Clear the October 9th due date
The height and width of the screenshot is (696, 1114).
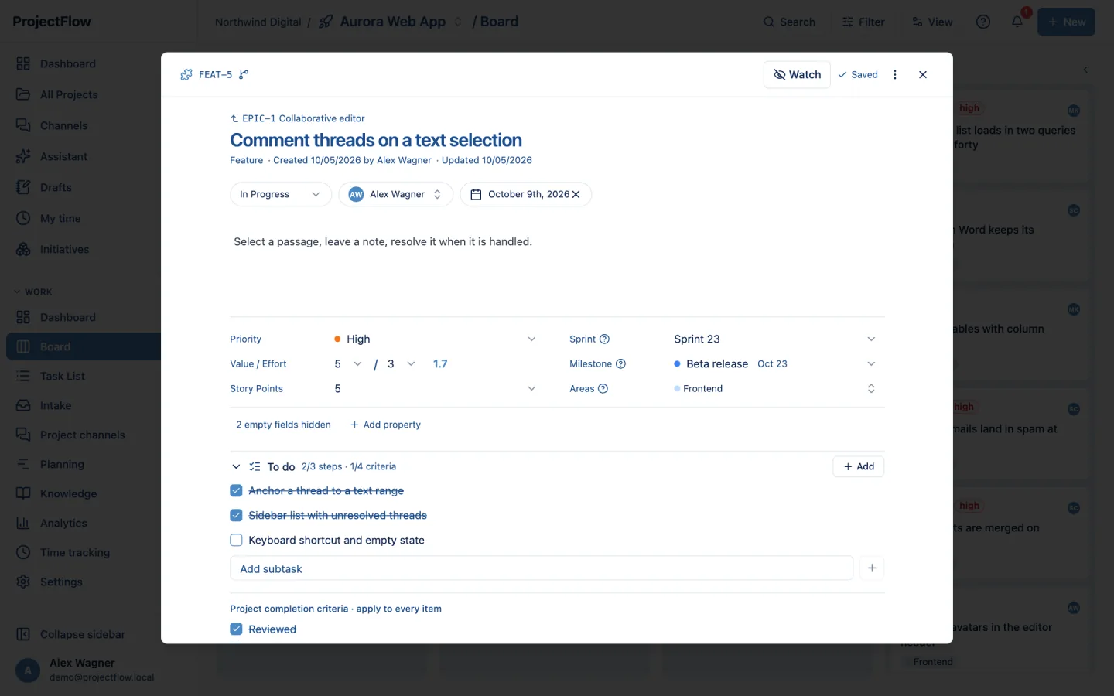[x=576, y=195]
